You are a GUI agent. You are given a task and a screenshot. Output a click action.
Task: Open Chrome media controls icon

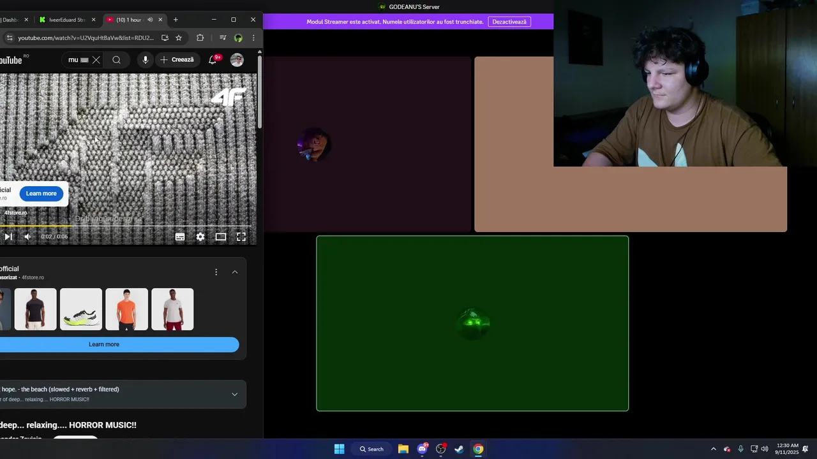tap(223, 38)
